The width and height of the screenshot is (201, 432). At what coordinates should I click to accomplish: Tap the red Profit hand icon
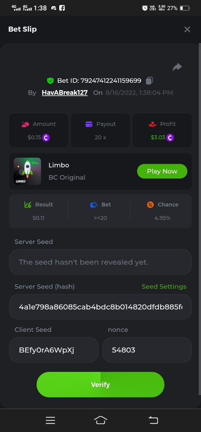(x=153, y=124)
